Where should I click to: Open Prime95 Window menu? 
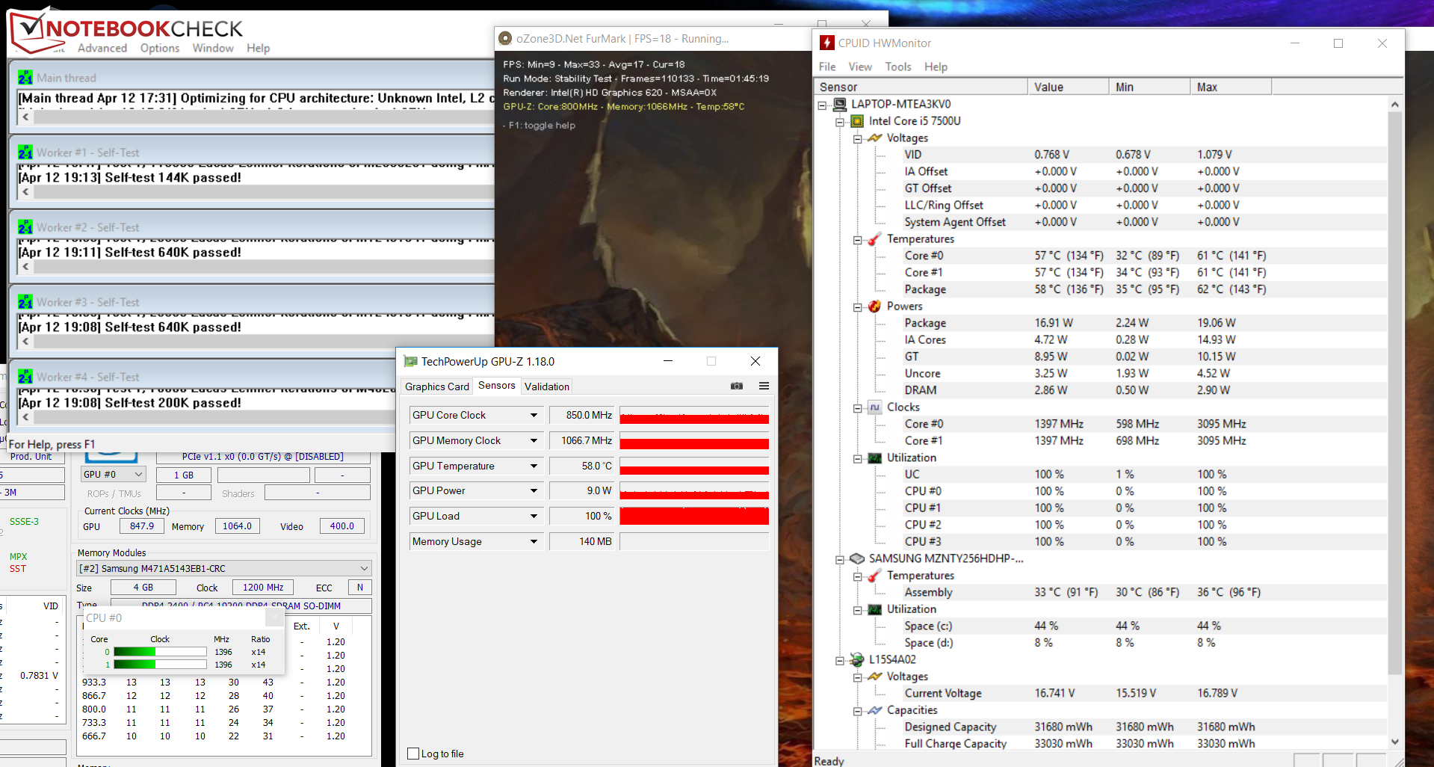click(213, 49)
